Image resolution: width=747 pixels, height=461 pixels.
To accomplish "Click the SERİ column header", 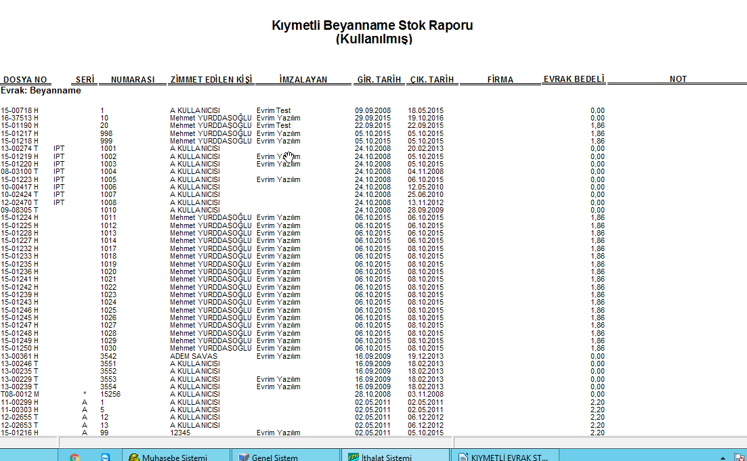I will tap(85, 79).
